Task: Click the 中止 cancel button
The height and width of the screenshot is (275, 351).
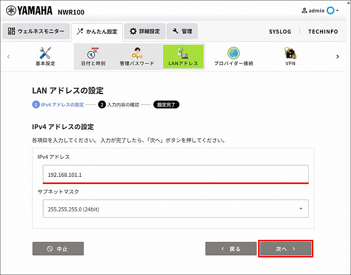Action: point(58,249)
